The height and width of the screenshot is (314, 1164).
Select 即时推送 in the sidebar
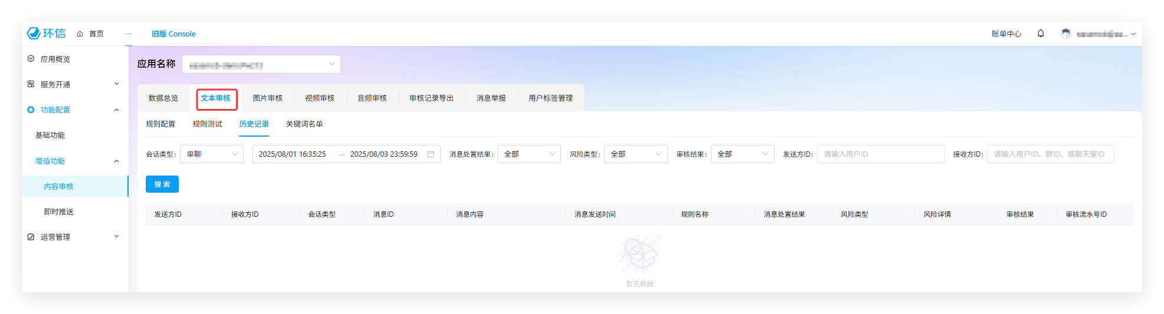(x=58, y=212)
